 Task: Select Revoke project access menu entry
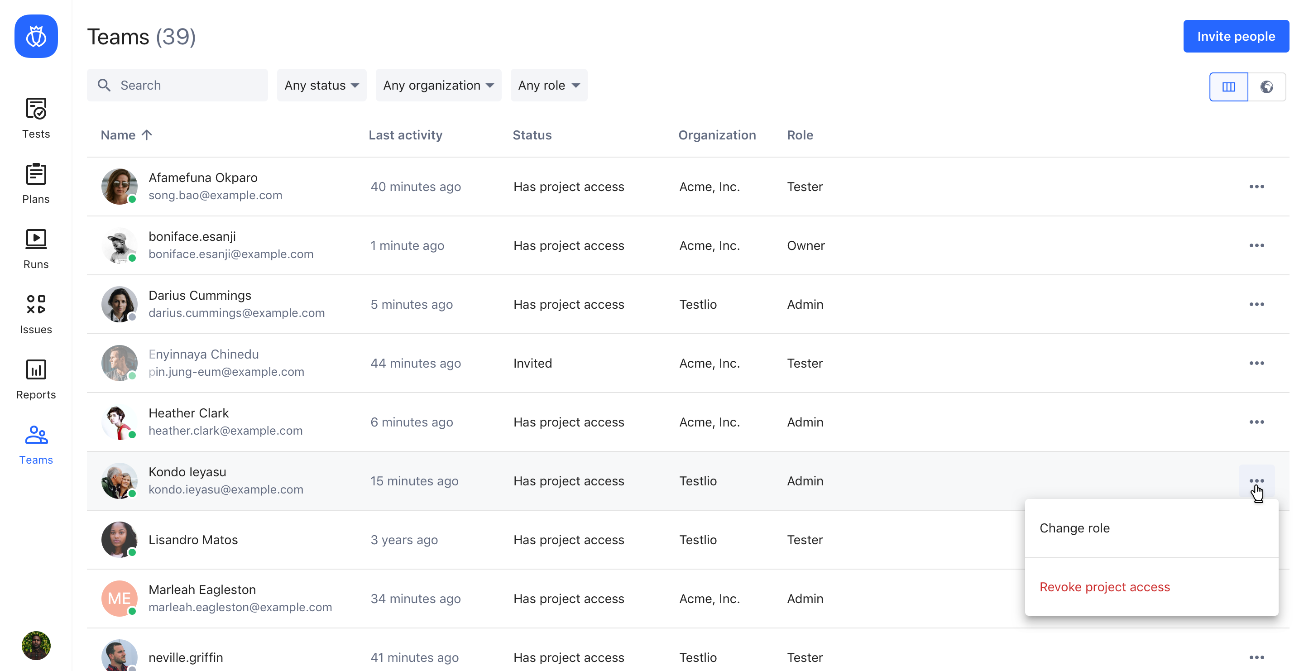pos(1105,587)
